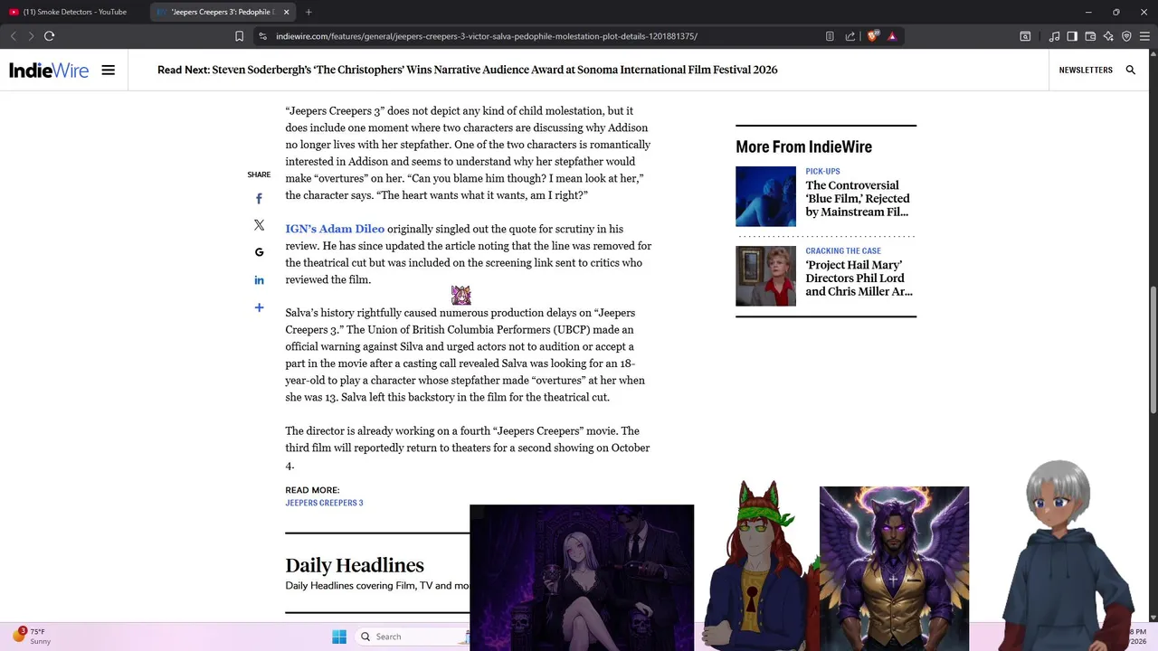
Task: Open the PICK-UPS category link
Action: tap(822, 171)
